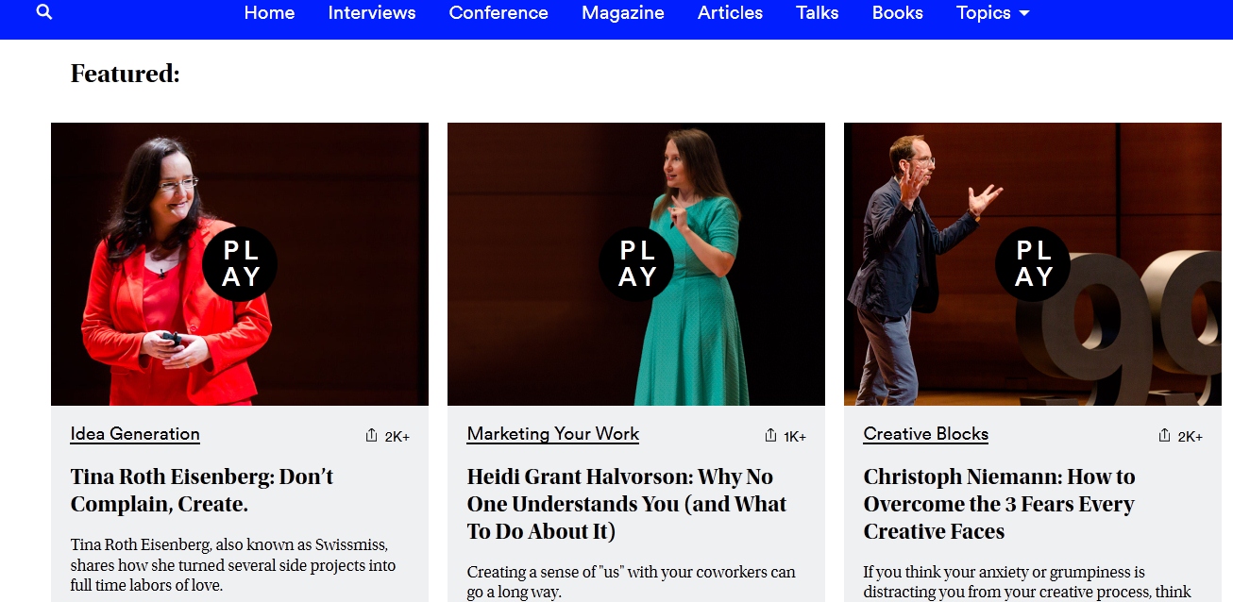This screenshot has width=1233, height=602.
Task: Open 'How to Overcome the 3 Fears' title
Action: coord(1000,504)
